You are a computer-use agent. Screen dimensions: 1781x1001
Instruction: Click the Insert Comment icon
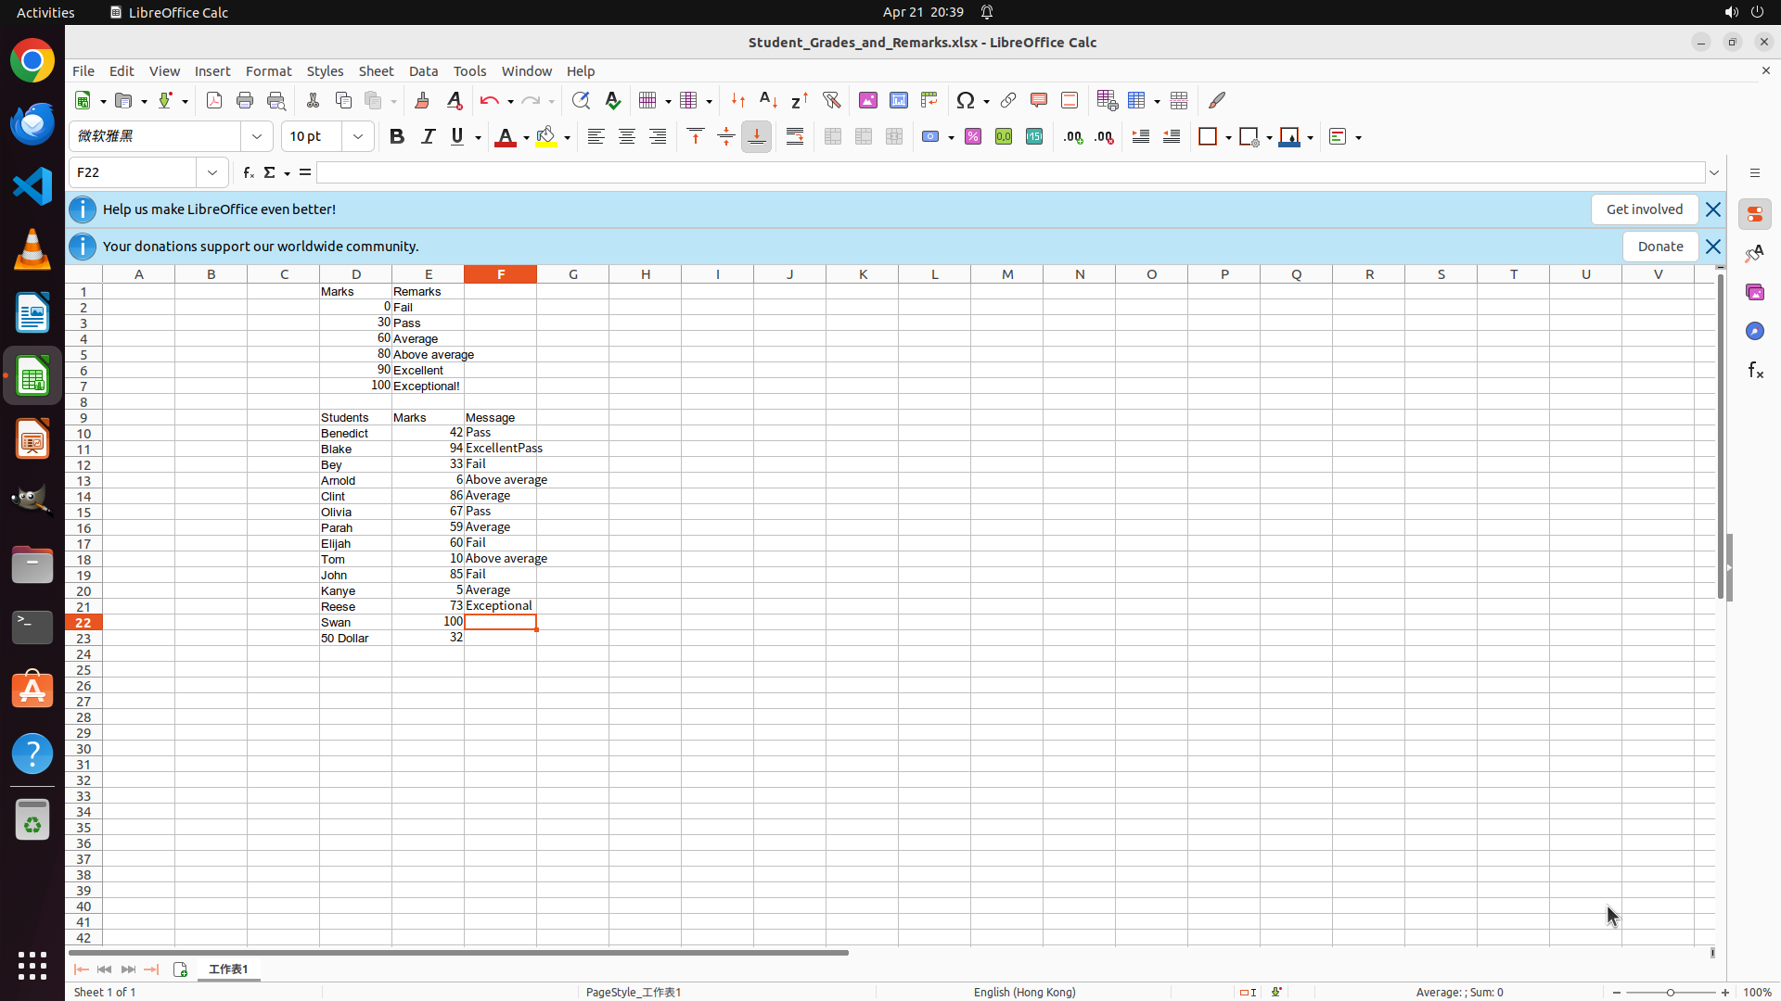[1038, 100]
